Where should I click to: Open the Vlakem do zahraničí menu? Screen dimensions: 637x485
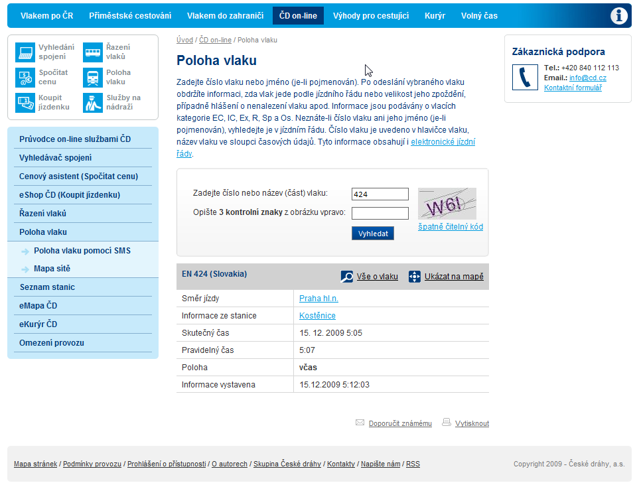click(x=225, y=15)
